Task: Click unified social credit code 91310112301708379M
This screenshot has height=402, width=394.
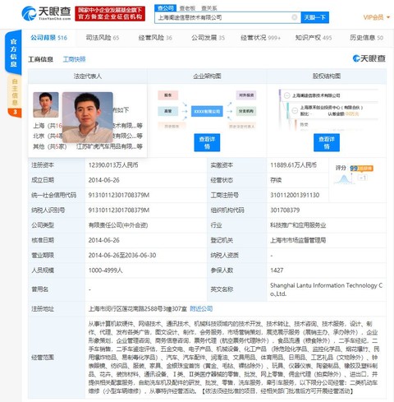Action: click(119, 195)
